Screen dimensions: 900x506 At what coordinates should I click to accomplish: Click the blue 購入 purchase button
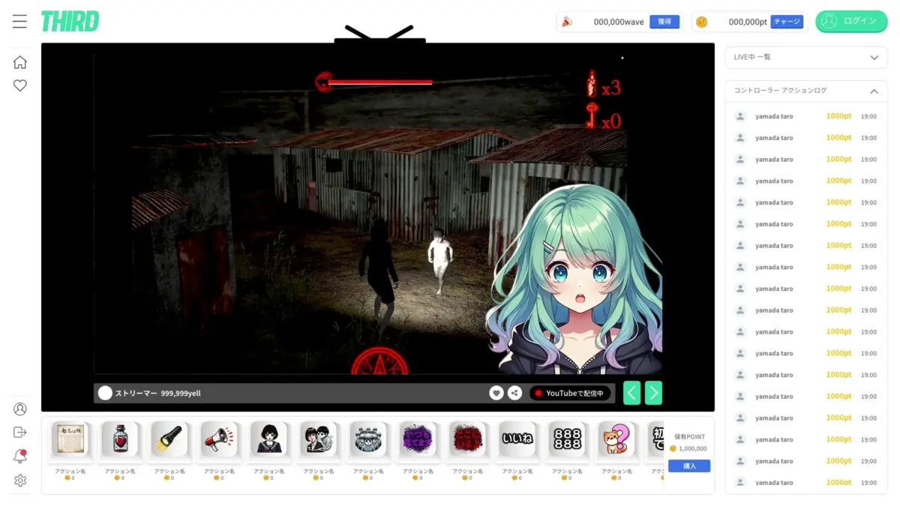coord(688,466)
